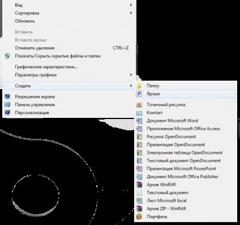This screenshot has height=225, width=240.
Task: Click the shield icon beside Показать/Скрыть
Action: 7,56
